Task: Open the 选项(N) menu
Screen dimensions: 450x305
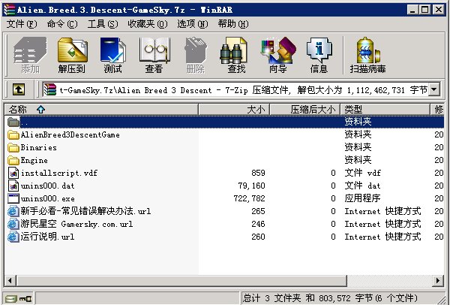Action: [x=193, y=24]
